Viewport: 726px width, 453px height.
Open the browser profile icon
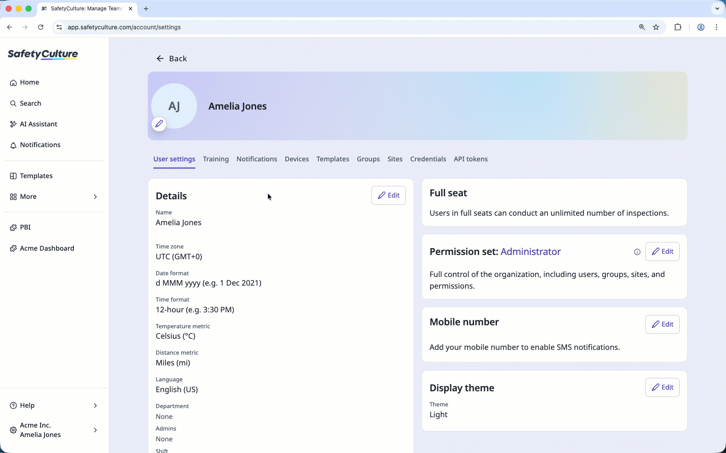coord(701,27)
